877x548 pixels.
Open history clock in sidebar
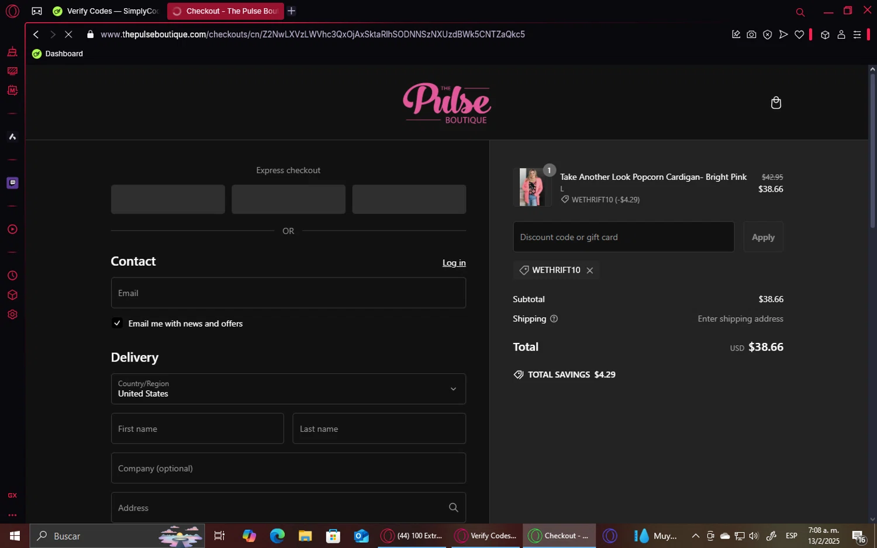(12, 276)
